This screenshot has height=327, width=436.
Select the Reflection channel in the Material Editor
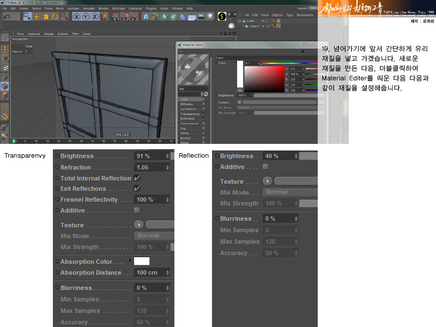coord(187,118)
